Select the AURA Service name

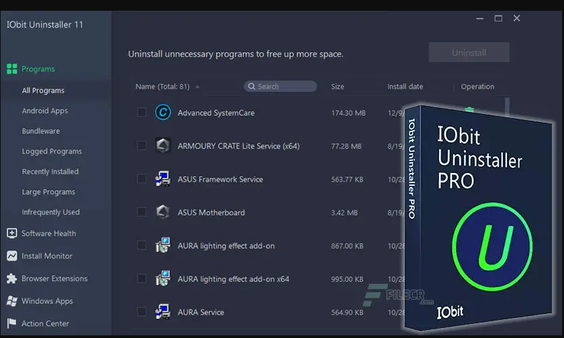point(201,312)
